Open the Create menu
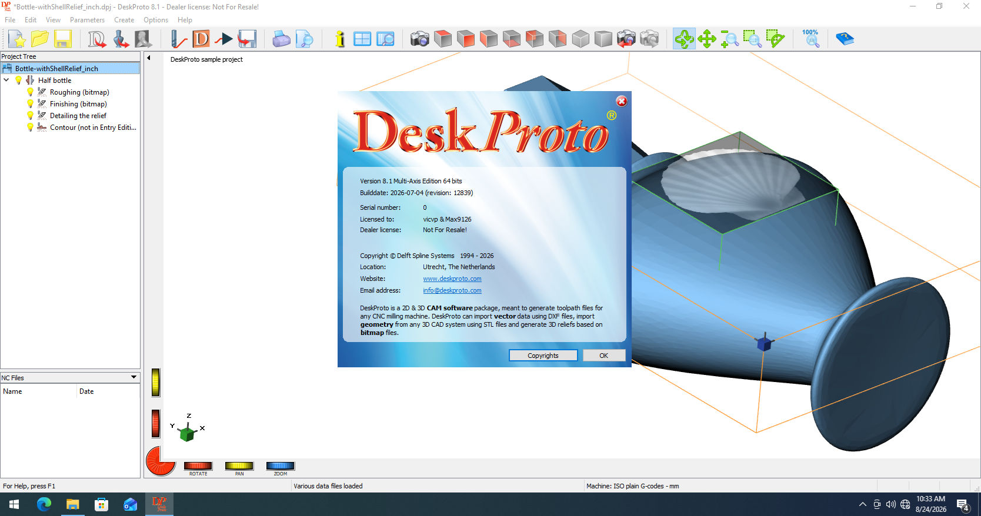Viewport: 981px width, 516px height. click(x=124, y=20)
